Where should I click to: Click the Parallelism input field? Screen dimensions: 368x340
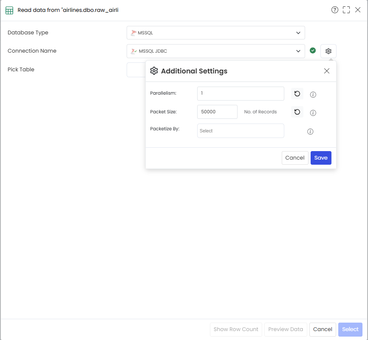pyautogui.click(x=241, y=93)
